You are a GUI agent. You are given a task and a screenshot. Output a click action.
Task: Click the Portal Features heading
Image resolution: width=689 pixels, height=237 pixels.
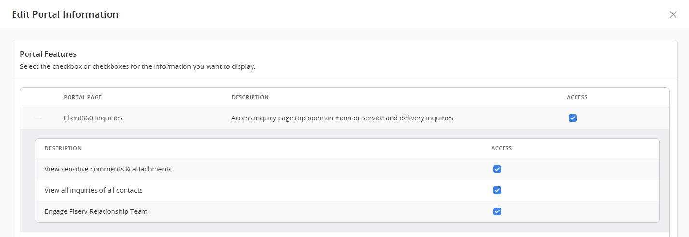point(48,54)
